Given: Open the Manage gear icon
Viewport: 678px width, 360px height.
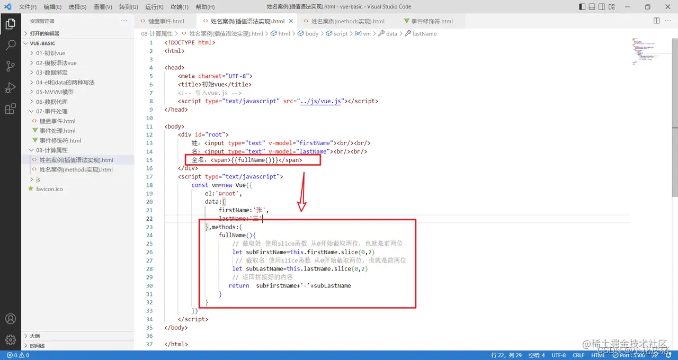Looking at the screenshot, I should click(x=11, y=340).
